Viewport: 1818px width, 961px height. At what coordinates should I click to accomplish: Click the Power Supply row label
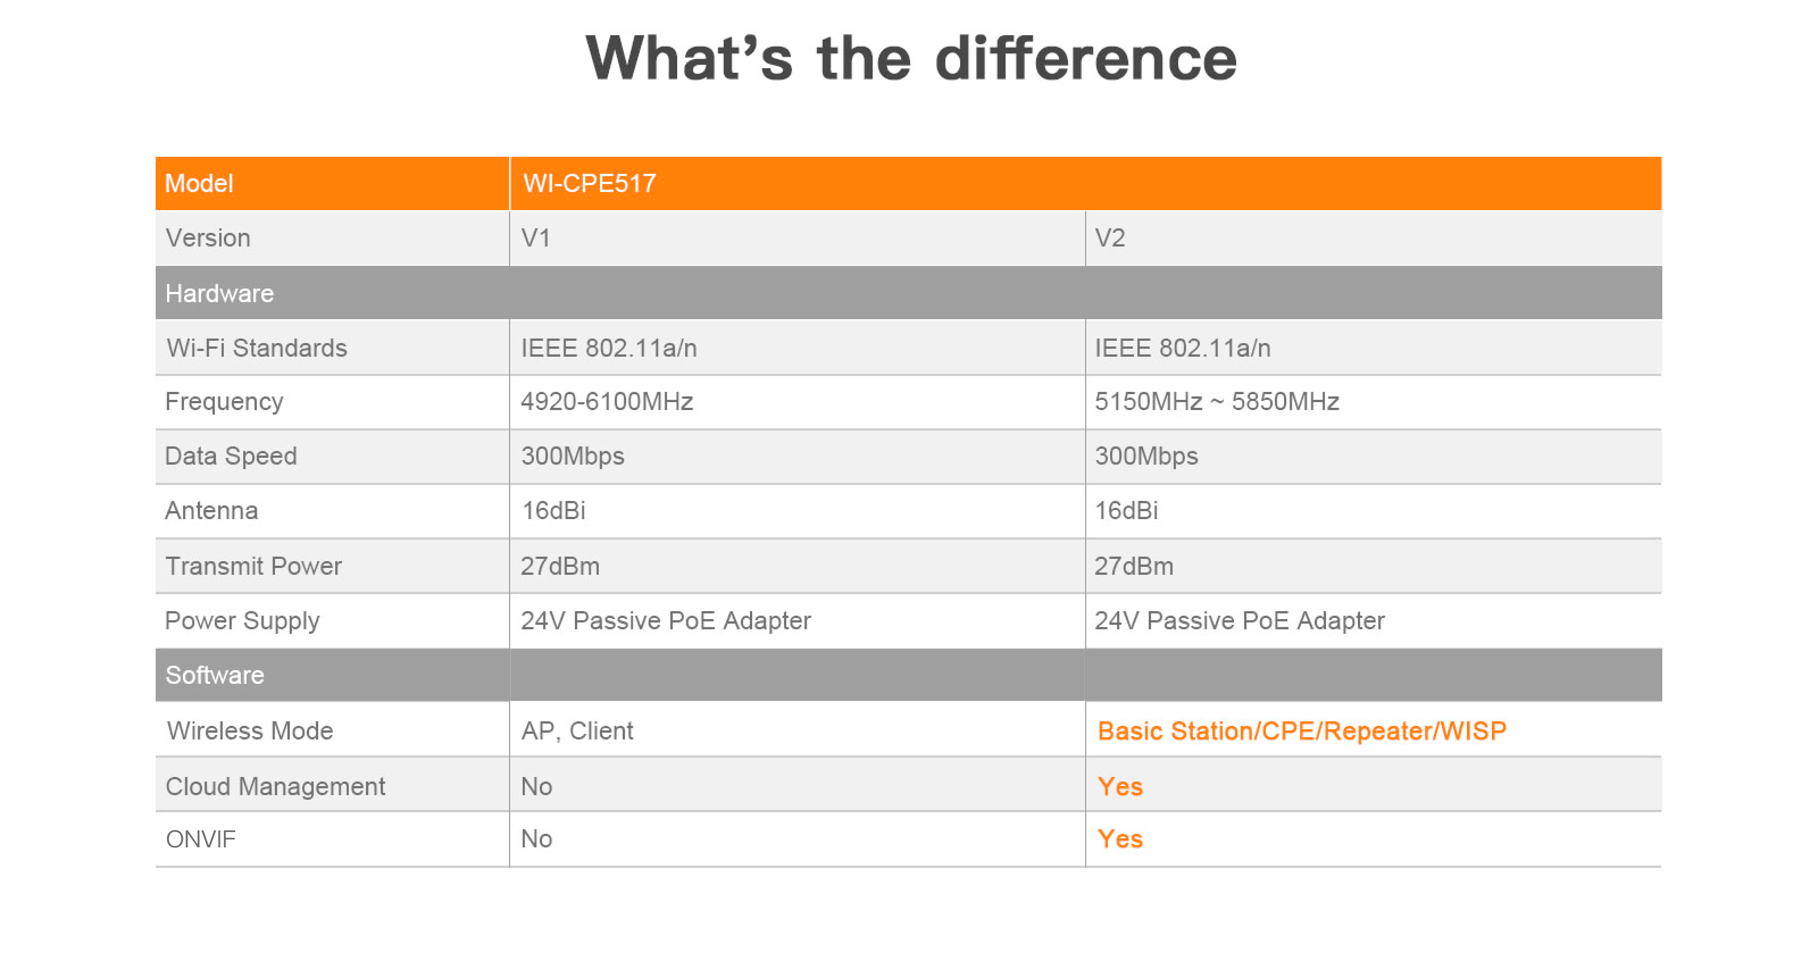point(242,621)
